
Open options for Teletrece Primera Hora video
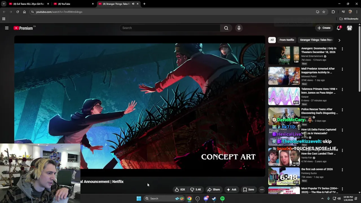point(342,89)
